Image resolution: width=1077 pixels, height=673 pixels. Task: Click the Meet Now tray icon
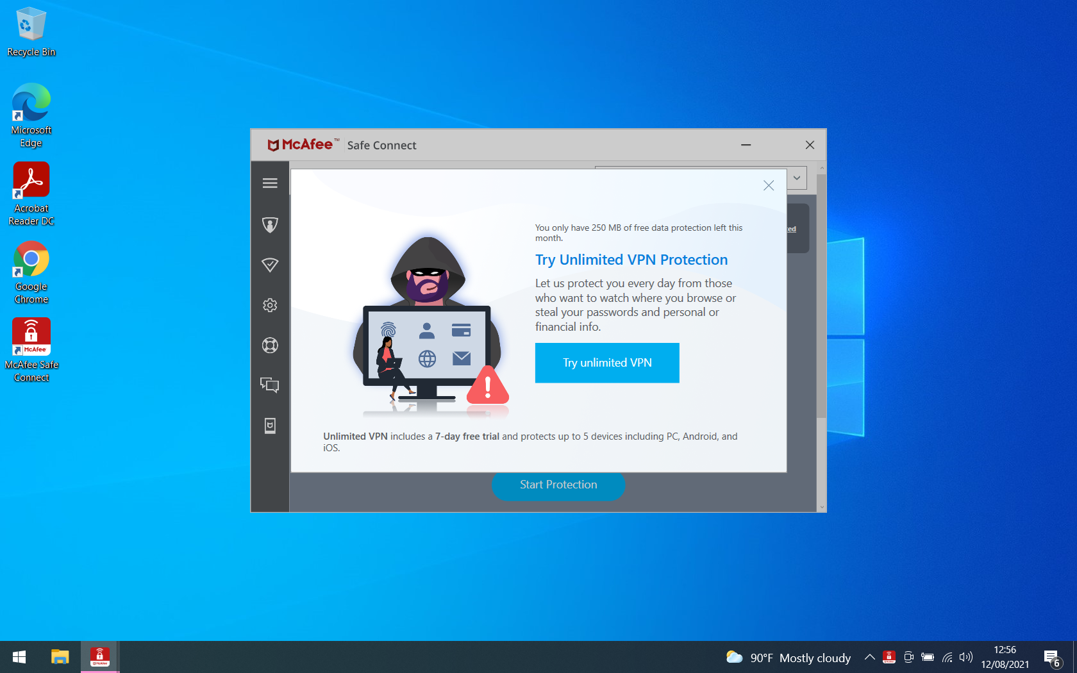[908, 657]
